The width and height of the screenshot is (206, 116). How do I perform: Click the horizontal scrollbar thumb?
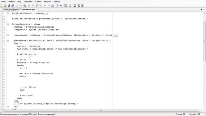tap(101, 111)
